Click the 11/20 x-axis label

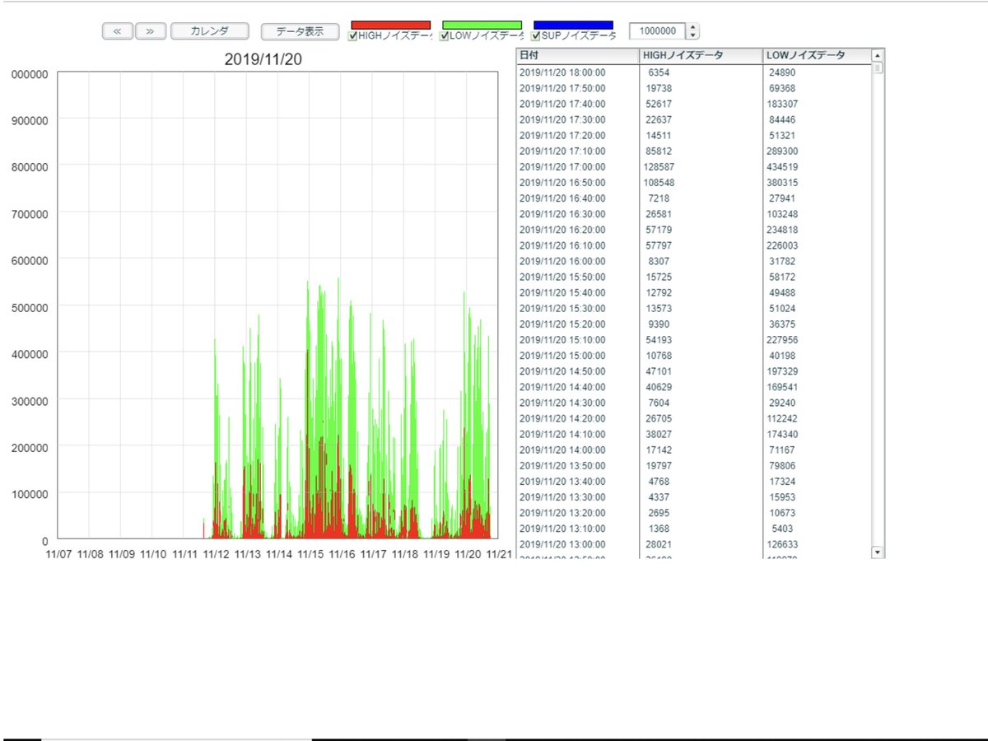468,555
